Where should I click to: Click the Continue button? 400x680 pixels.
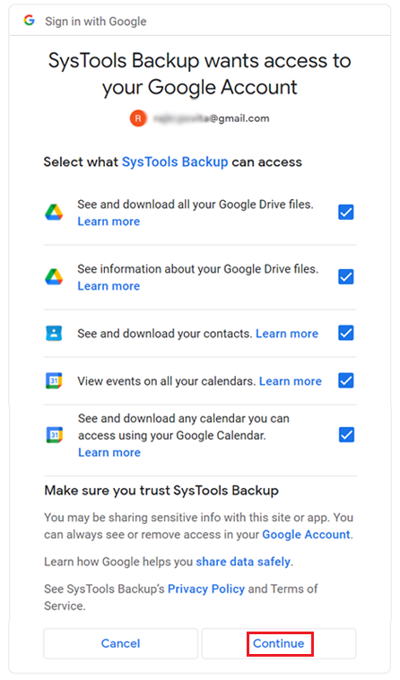pos(279,643)
